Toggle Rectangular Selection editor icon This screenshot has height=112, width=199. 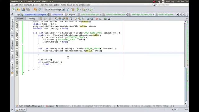click(x=71, y=19)
